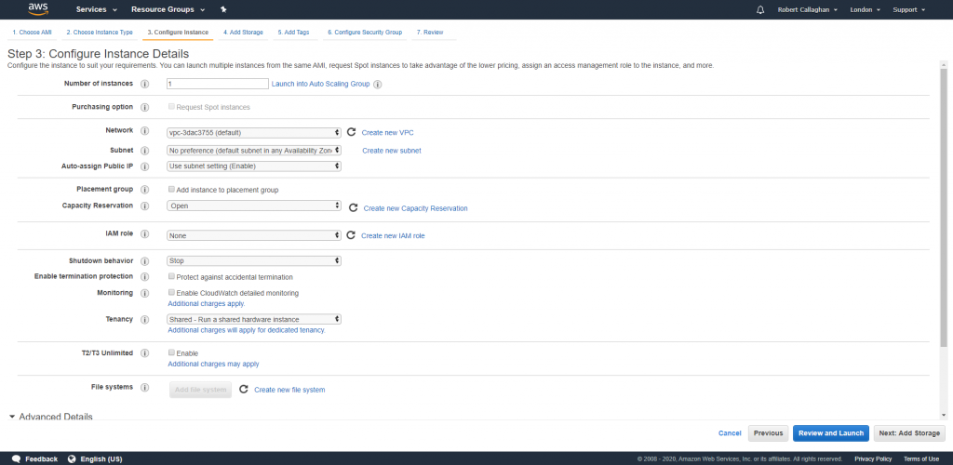Viewport: 953px width, 465px height.
Task: Show info icon for Capacity Reservation
Action: click(144, 206)
